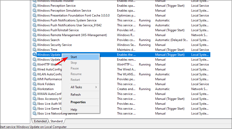Select the Windows Security Service row
The image size is (232, 129).
[x=54, y=45]
